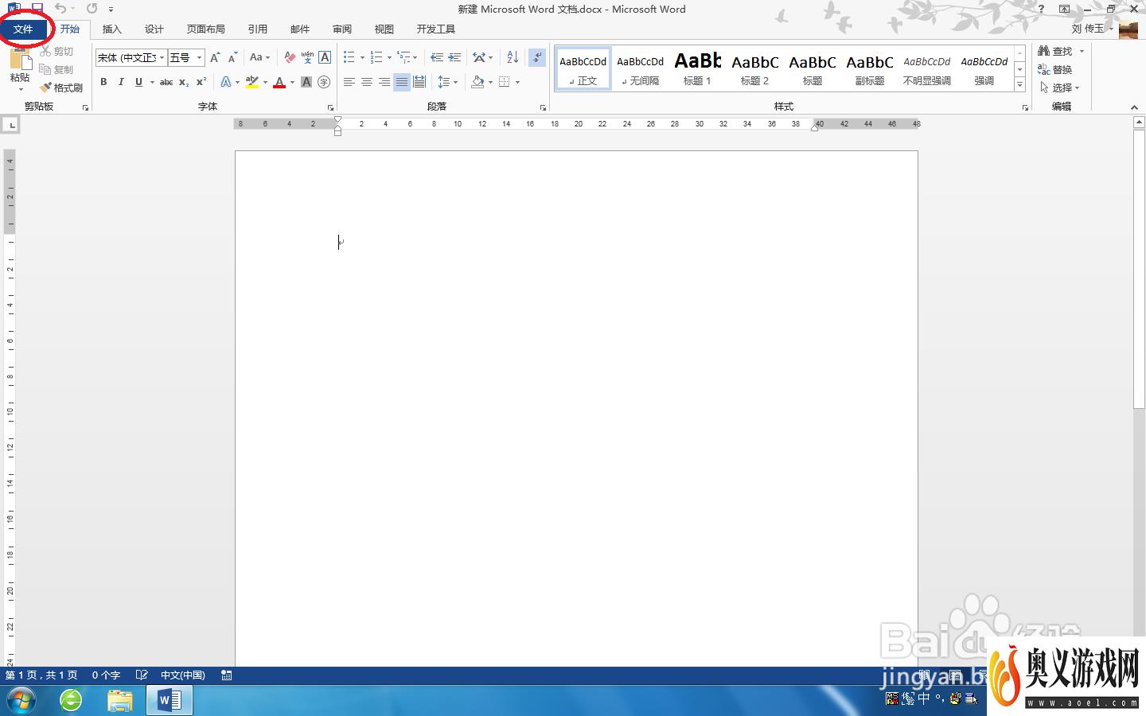Increase paragraph indent
This screenshot has width=1146, height=716.
[454, 57]
